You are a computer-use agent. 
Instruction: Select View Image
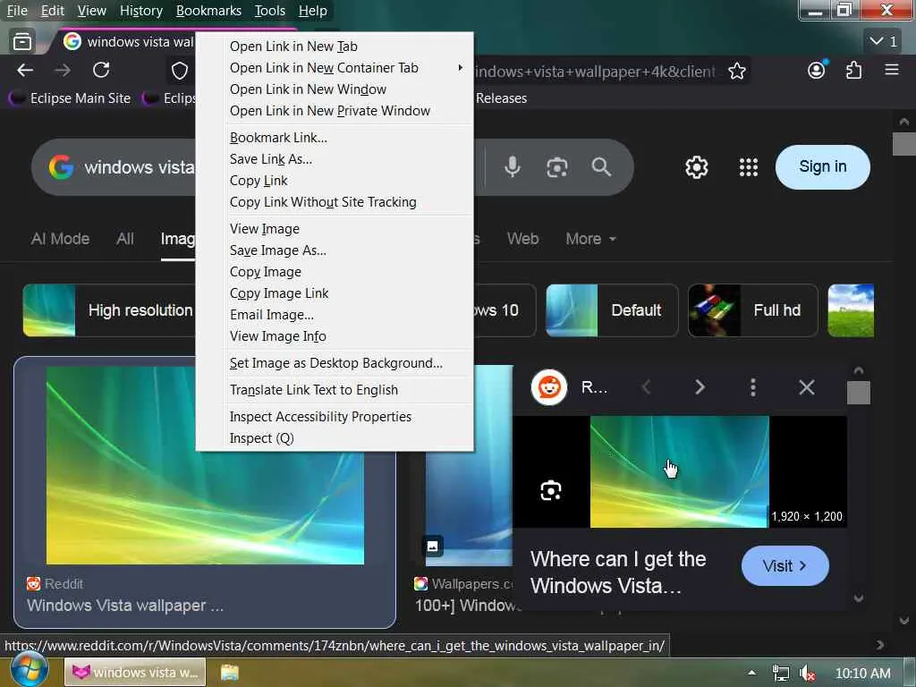[335, 229]
